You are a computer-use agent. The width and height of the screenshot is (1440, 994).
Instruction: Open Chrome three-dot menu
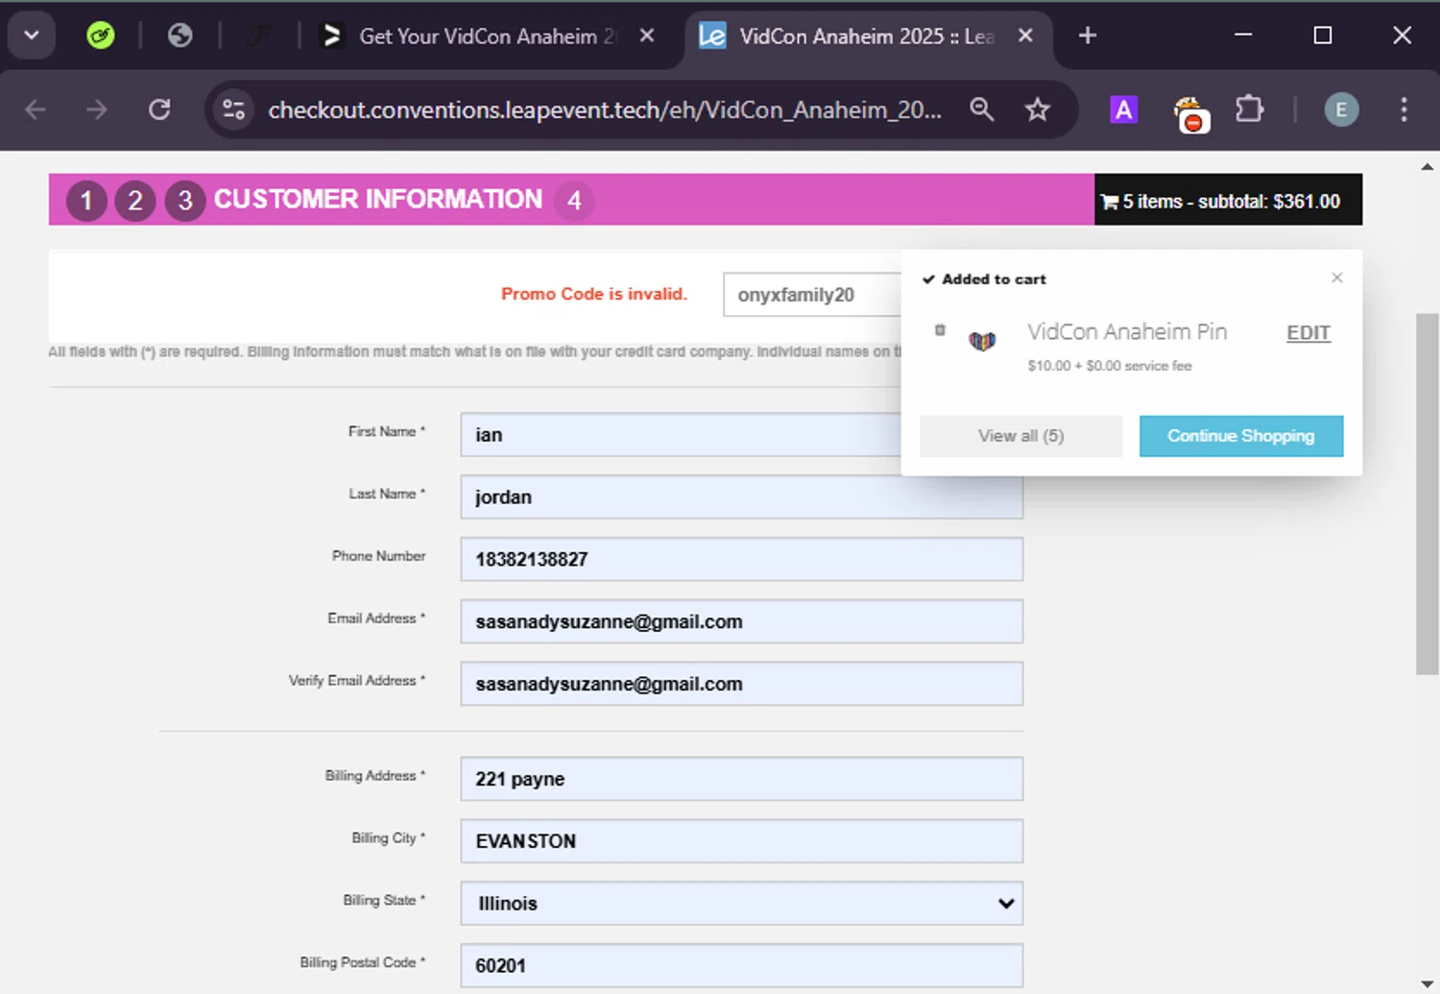coord(1404,109)
